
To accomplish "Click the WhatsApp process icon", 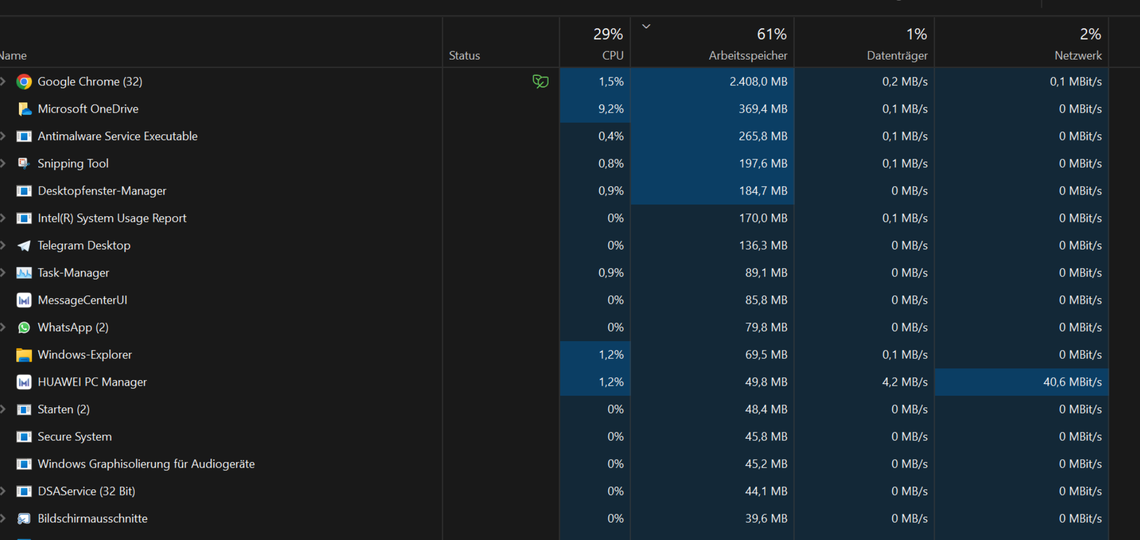I will tap(24, 328).
